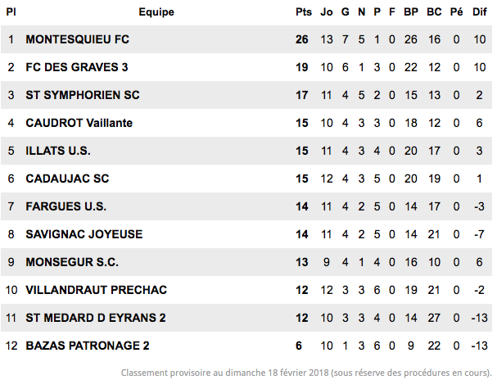Open ST SYMPHORIEN SC team entry

[x=83, y=95]
